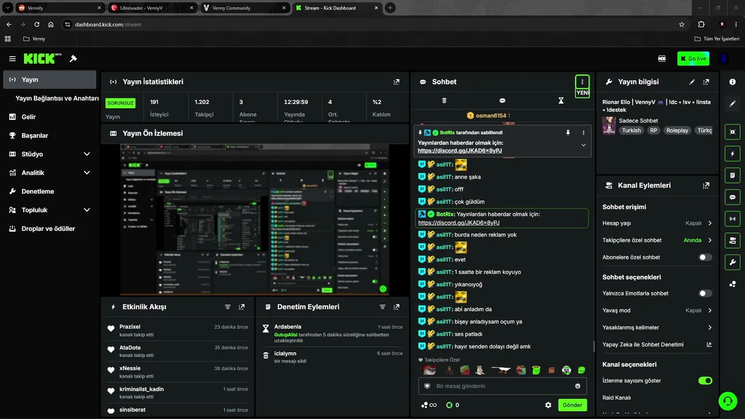745x419 pixels.
Task: Collapse the pinned message chevron
Action: pos(583,145)
